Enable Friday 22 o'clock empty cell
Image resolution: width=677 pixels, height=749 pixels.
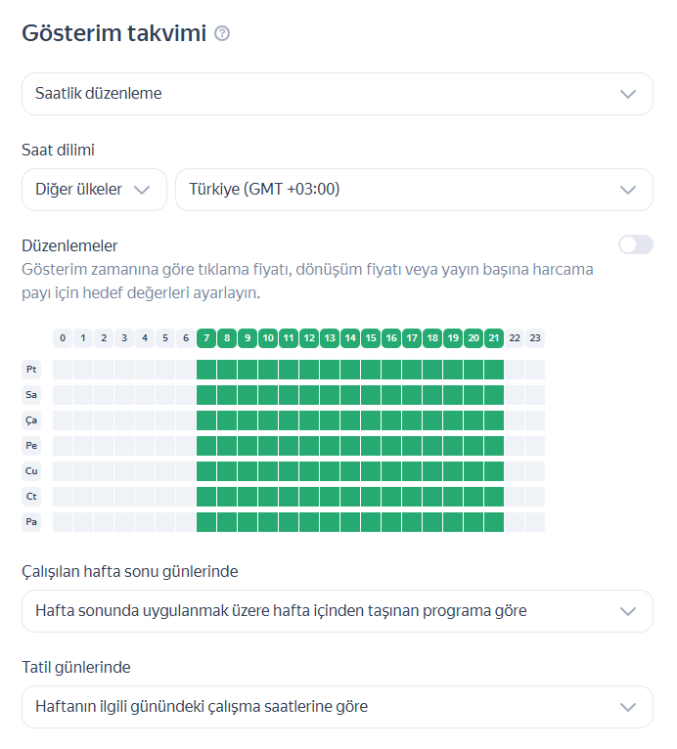pos(515,471)
